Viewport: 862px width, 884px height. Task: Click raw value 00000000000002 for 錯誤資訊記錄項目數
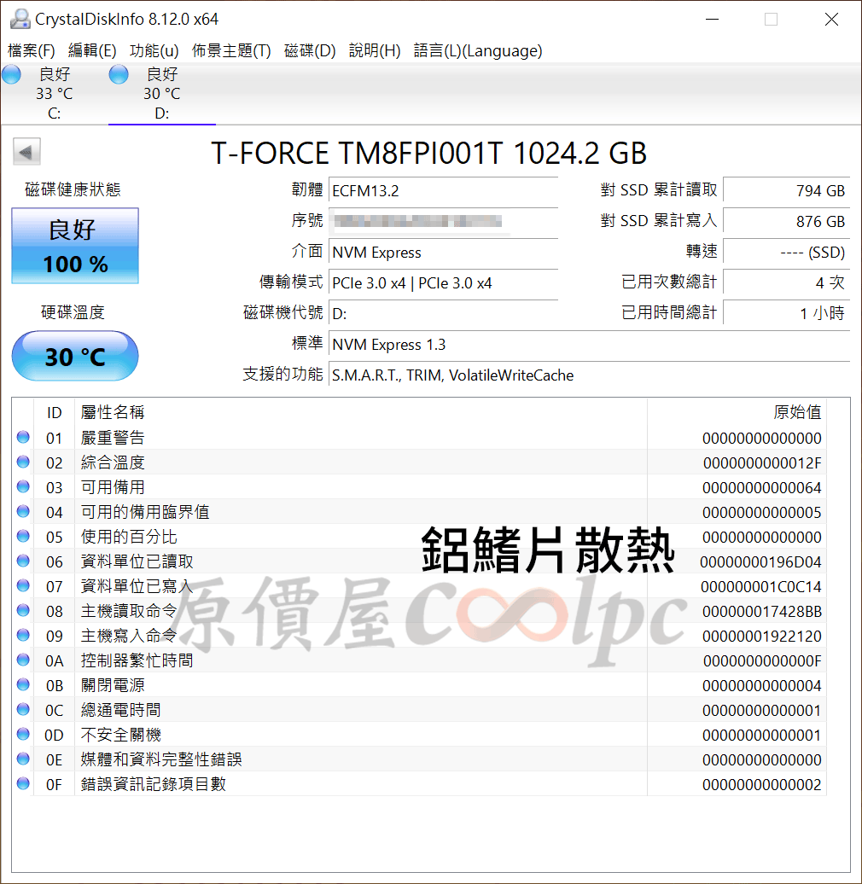(762, 785)
